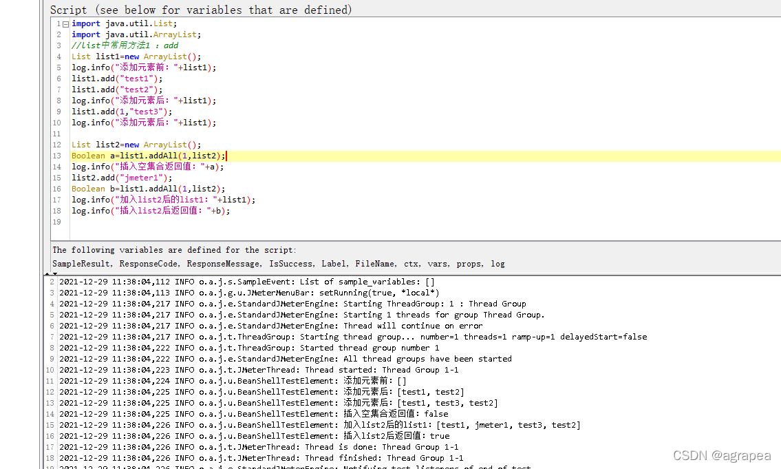Image resolution: width=781 pixels, height=469 pixels.
Task: Click line 'Boolean b=list1.addAll(1,list2);'
Action: pos(149,189)
